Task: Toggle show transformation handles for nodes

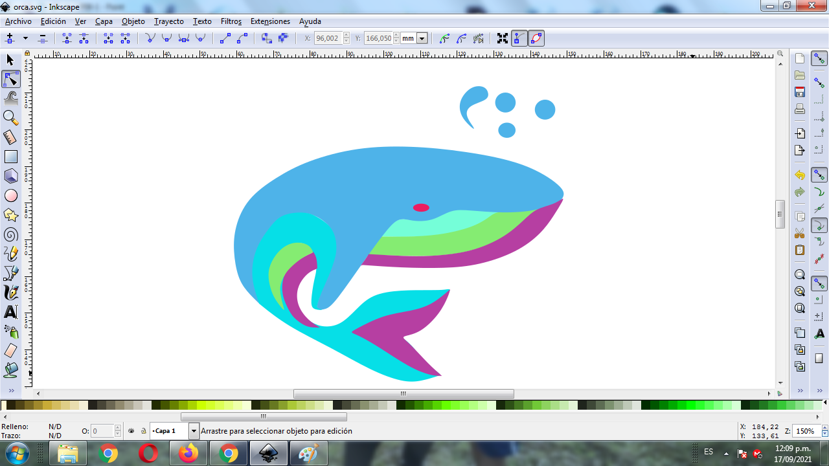Action: click(x=503, y=38)
